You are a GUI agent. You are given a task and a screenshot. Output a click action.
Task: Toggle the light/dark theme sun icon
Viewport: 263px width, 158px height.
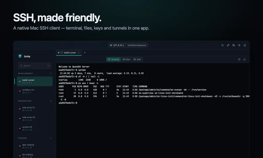239,45
